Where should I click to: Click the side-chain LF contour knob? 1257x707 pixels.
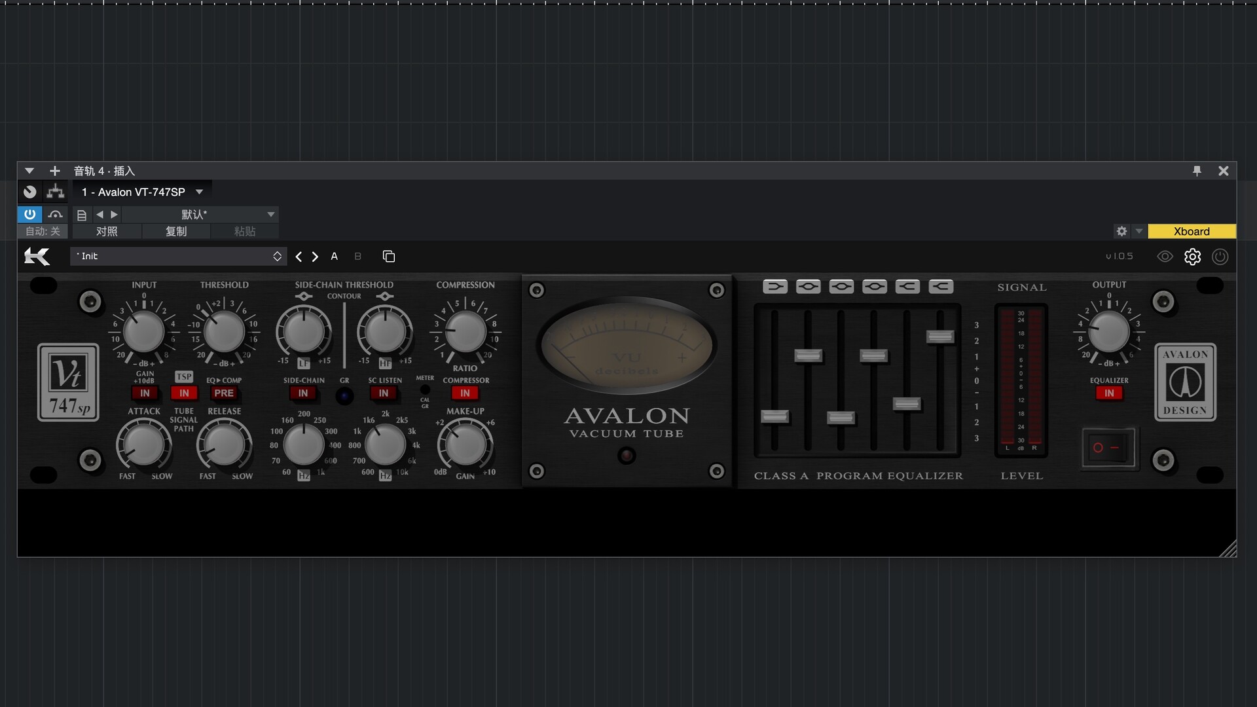[x=303, y=332]
